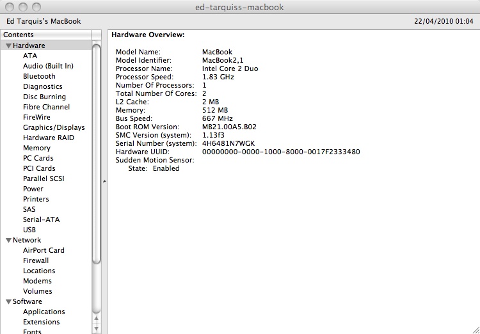Select Firewall under Network
The width and height of the screenshot is (480, 334).
click(36, 260)
